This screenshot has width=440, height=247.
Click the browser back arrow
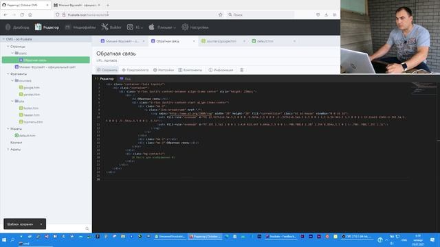point(5,14)
